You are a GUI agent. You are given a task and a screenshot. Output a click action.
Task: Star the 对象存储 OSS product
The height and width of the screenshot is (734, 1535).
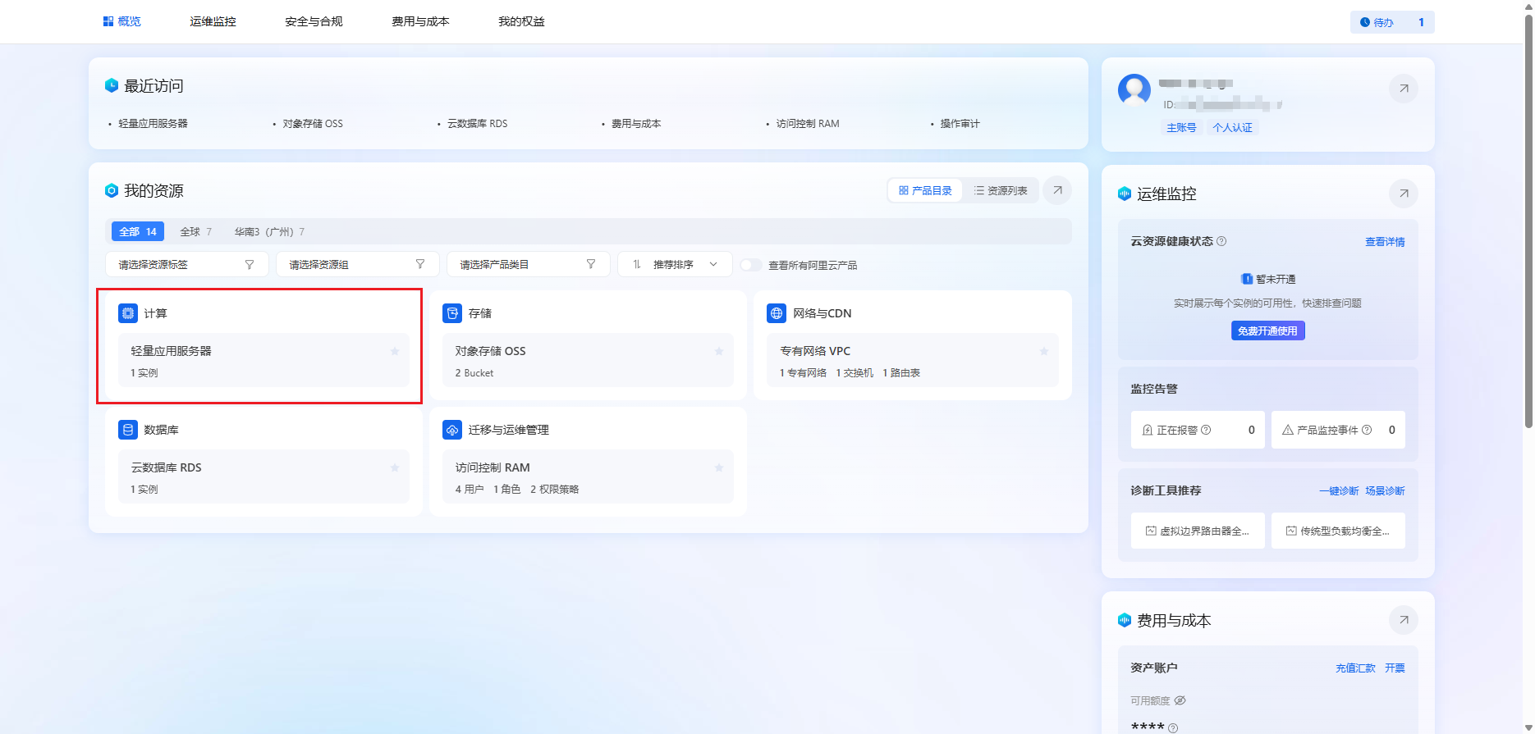point(719,351)
